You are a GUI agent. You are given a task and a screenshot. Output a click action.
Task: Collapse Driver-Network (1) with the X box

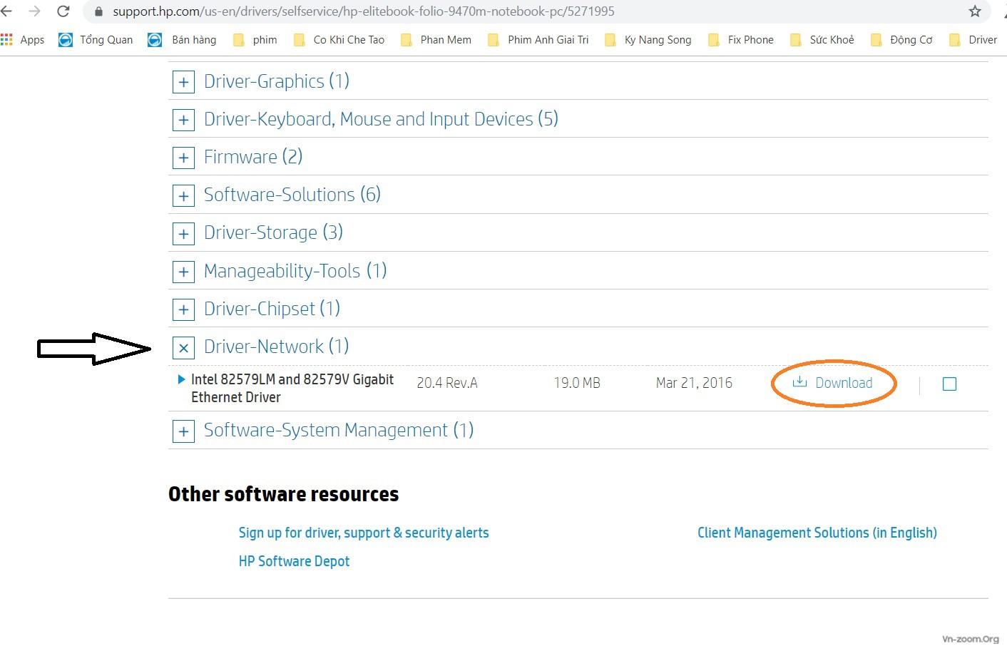click(183, 347)
